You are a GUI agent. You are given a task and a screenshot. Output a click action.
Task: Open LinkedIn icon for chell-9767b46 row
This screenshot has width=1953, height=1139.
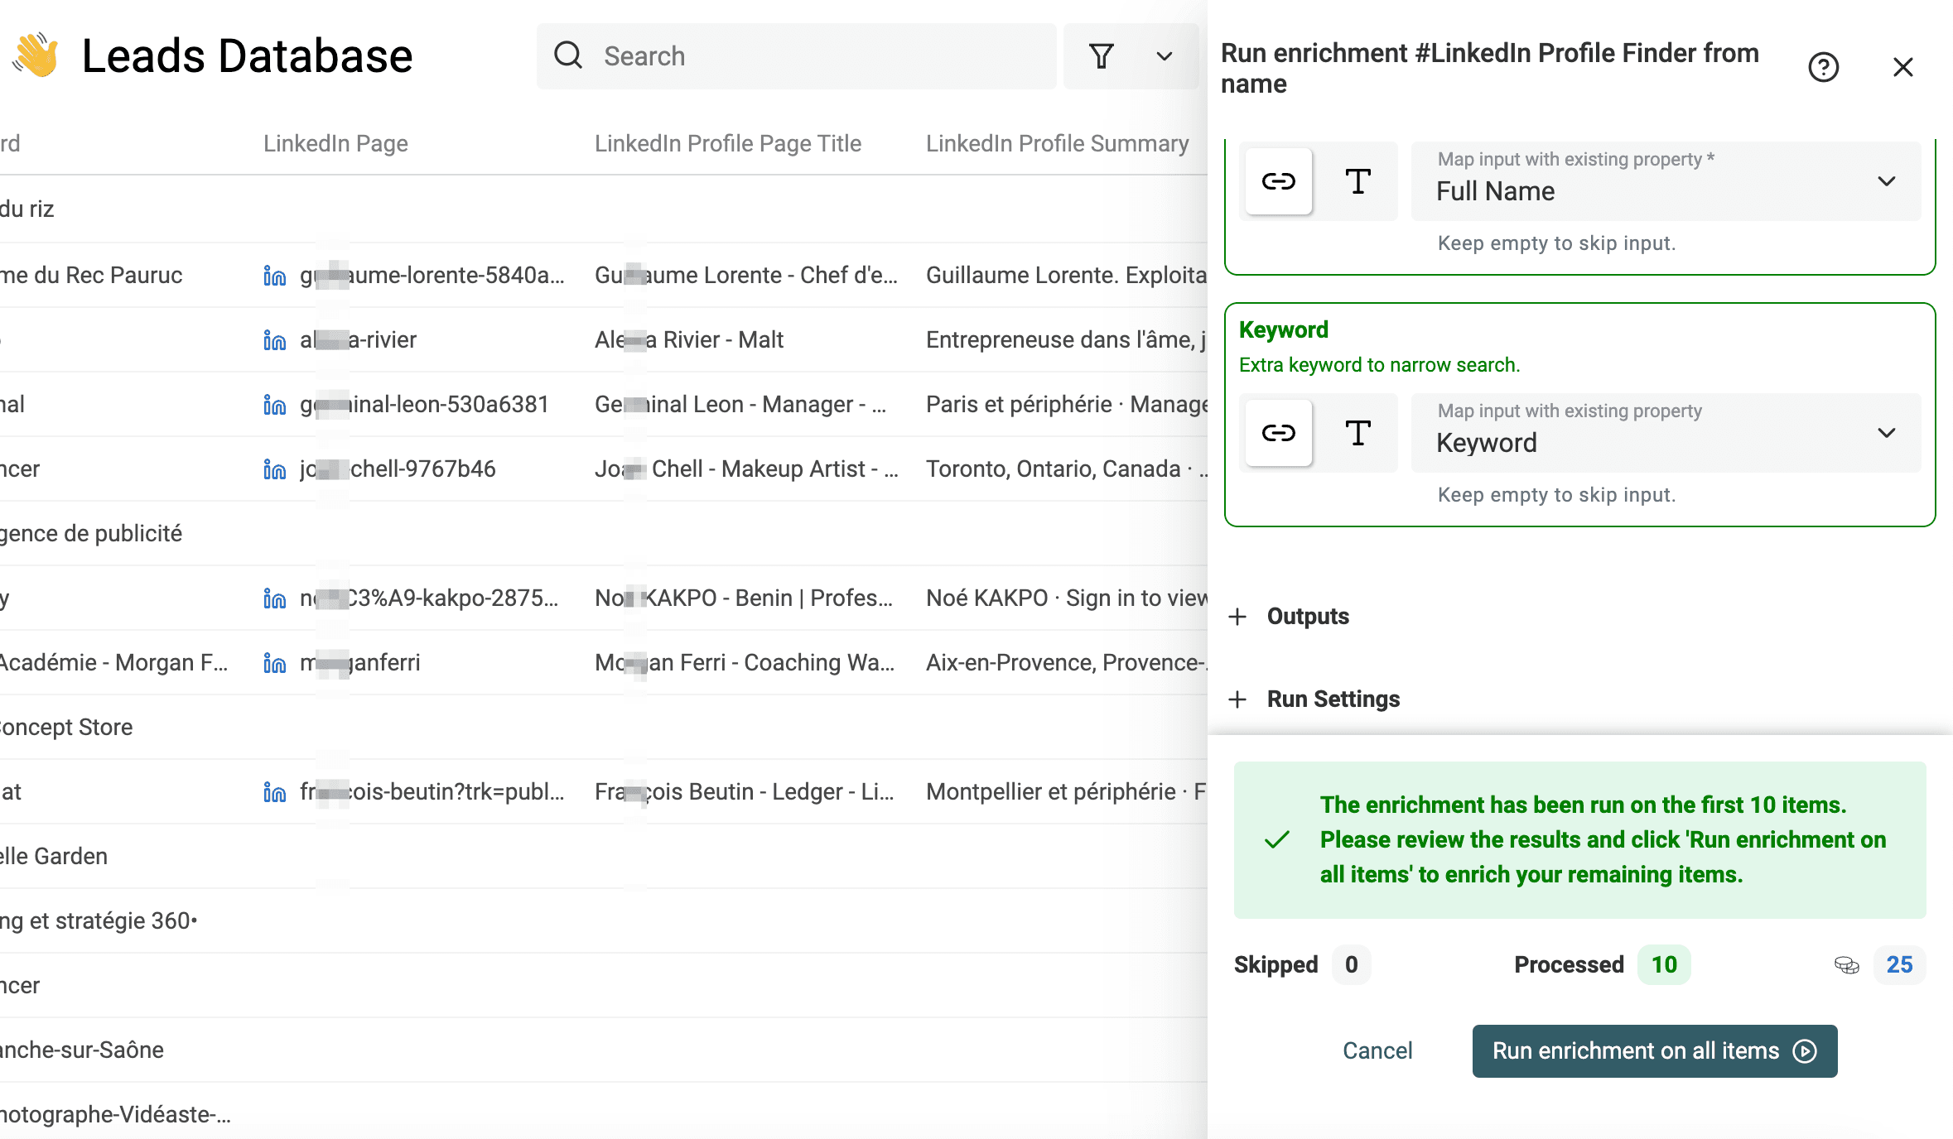point(274,469)
